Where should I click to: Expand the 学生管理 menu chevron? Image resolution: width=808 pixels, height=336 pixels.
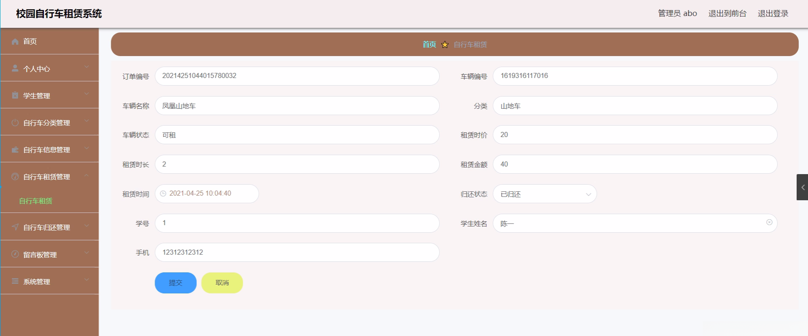pos(86,94)
